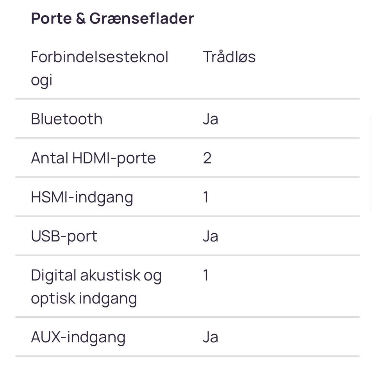Click the "Ja" value beside Bluetooth
The image size is (375, 373).
pos(210,119)
